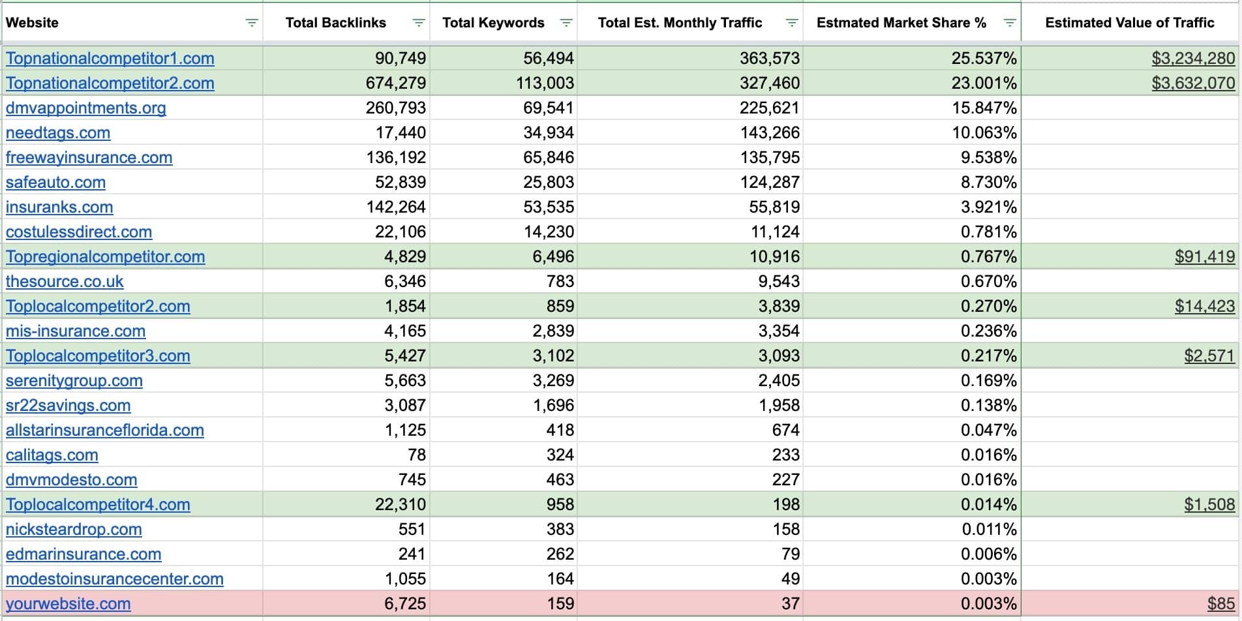Visit sr22savings.com link
Image resolution: width=1242 pixels, height=621 pixels.
click(68, 406)
